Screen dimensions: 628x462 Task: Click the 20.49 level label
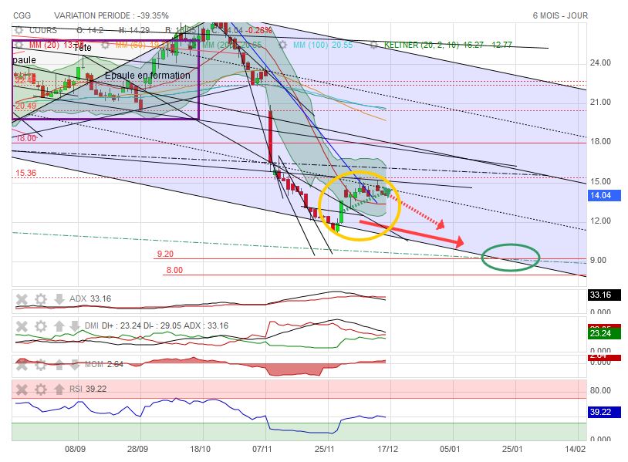point(25,106)
